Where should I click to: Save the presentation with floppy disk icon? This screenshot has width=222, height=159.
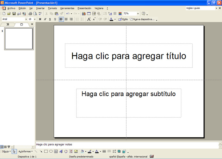tap(14, 14)
